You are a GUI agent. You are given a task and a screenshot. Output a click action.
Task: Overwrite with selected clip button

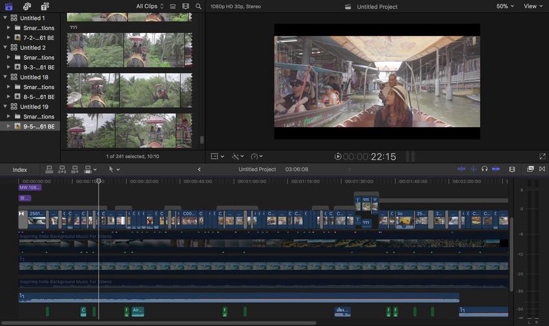point(88,169)
